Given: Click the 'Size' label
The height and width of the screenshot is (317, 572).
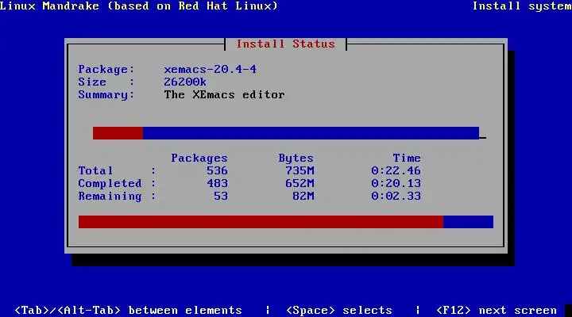Looking at the screenshot, I should point(92,82).
